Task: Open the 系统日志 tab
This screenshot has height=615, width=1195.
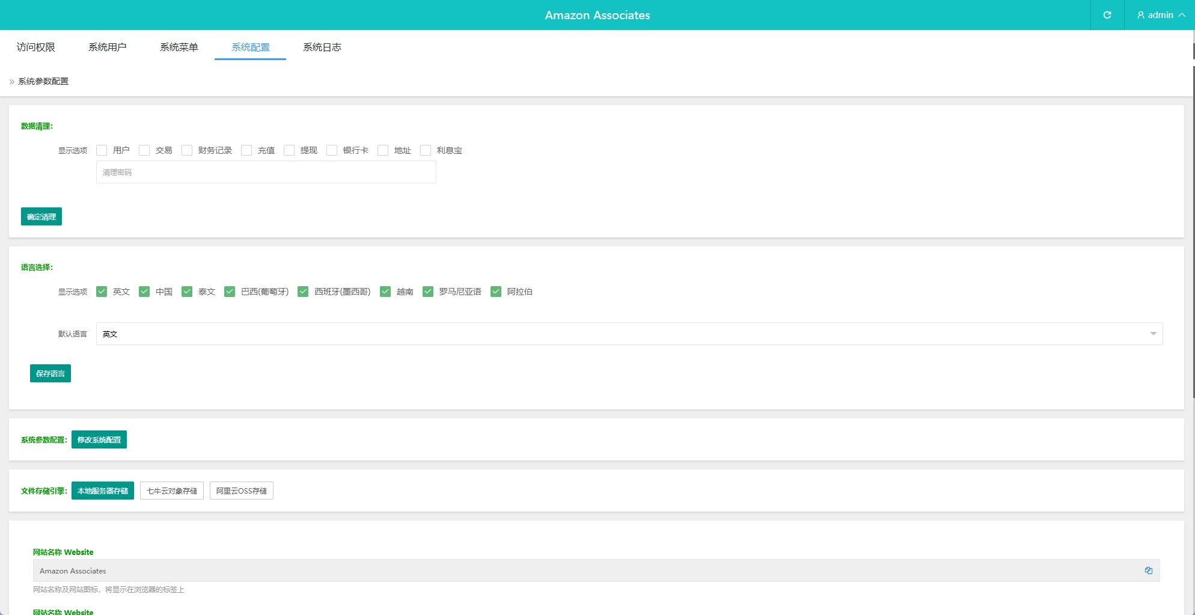Action: (x=322, y=47)
